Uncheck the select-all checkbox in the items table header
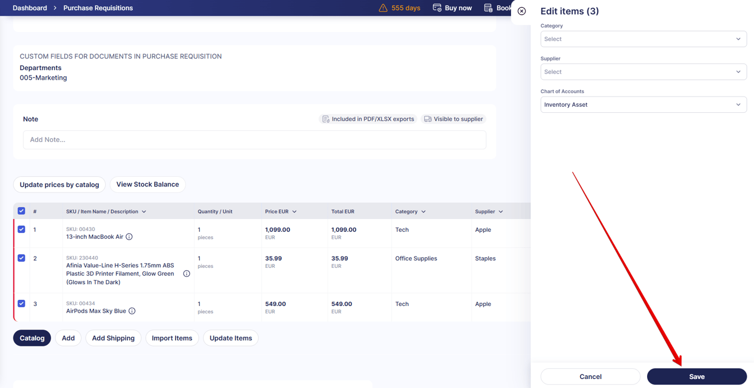 pos(21,211)
